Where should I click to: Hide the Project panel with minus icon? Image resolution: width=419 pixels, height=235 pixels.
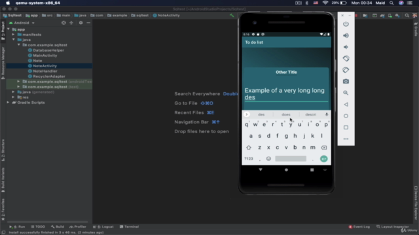pos(88,23)
